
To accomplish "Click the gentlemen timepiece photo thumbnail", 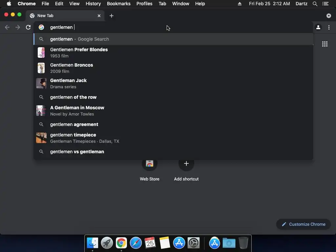I will tap(41, 138).
